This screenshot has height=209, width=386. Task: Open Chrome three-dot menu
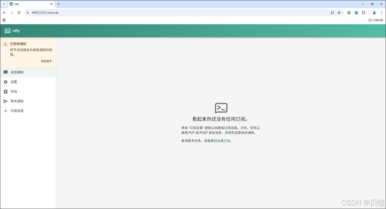pyautogui.click(x=381, y=13)
